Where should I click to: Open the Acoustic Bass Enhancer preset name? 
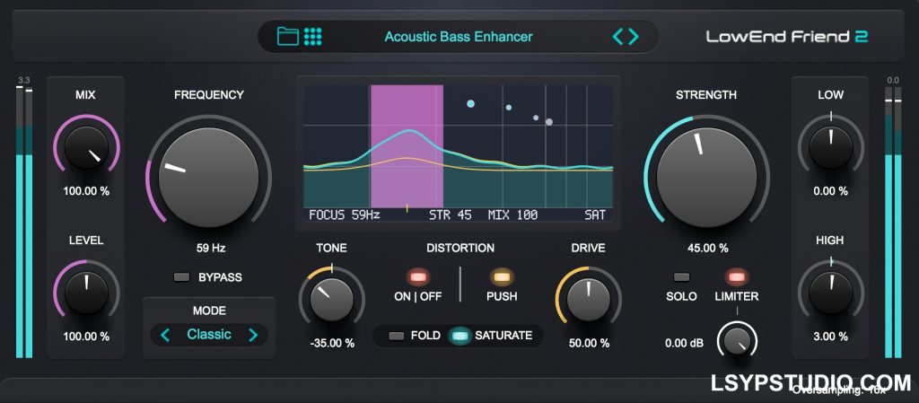tap(459, 37)
